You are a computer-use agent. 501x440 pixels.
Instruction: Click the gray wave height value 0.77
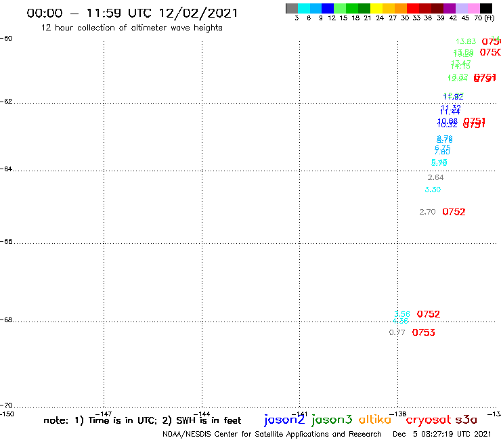397,332
